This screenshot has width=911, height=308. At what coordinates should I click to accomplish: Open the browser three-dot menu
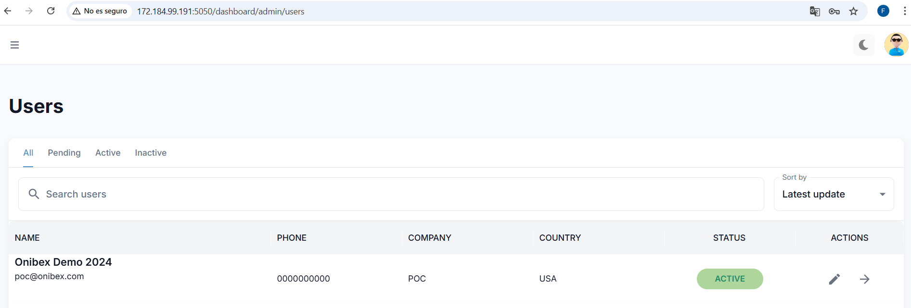coord(905,11)
